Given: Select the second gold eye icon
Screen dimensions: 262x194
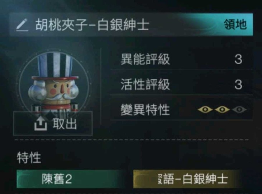Looking at the screenshot, I should pyautogui.click(x=222, y=110).
